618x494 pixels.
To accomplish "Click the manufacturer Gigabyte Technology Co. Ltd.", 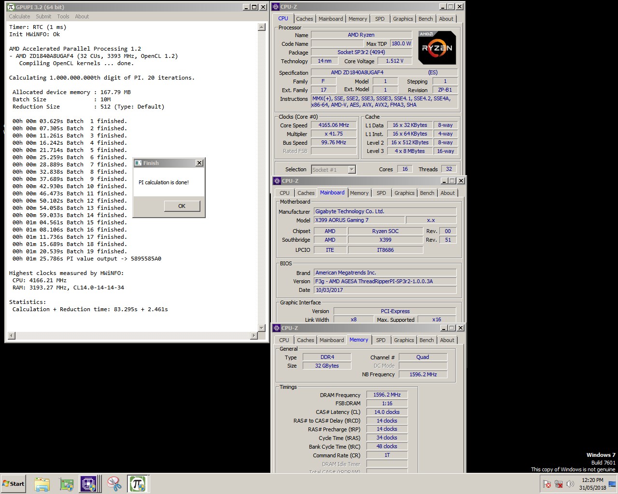I will [385, 211].
